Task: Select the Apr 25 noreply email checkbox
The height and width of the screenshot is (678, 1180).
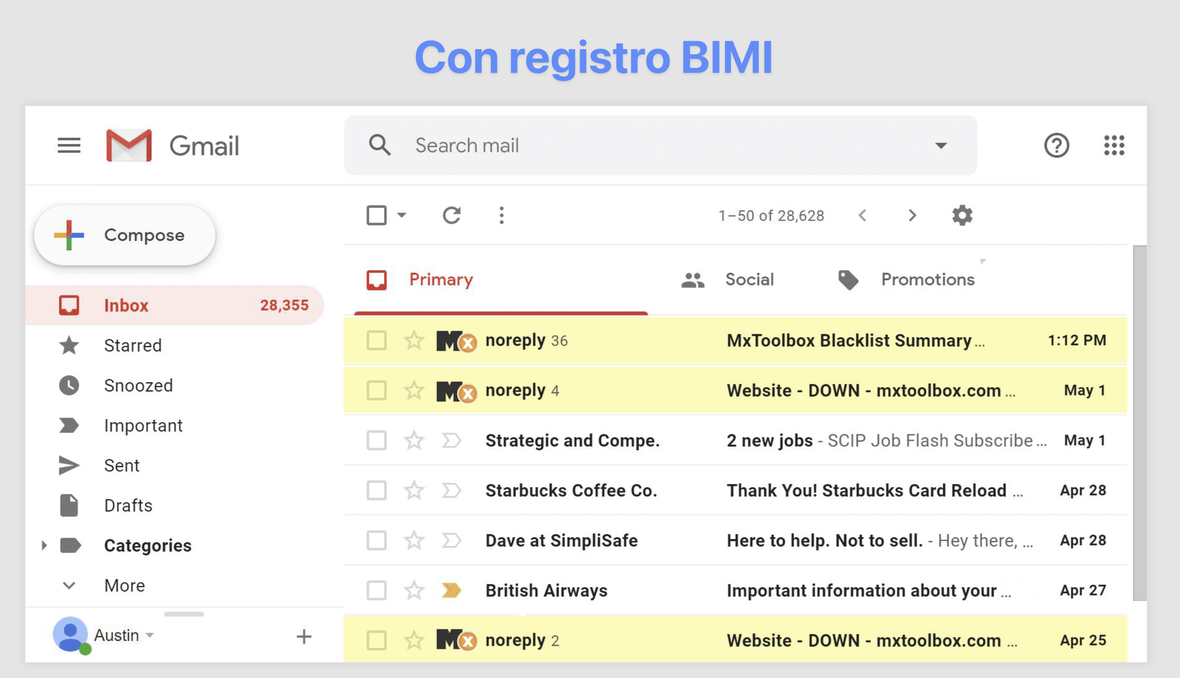Action: click(x=376, y=641)
